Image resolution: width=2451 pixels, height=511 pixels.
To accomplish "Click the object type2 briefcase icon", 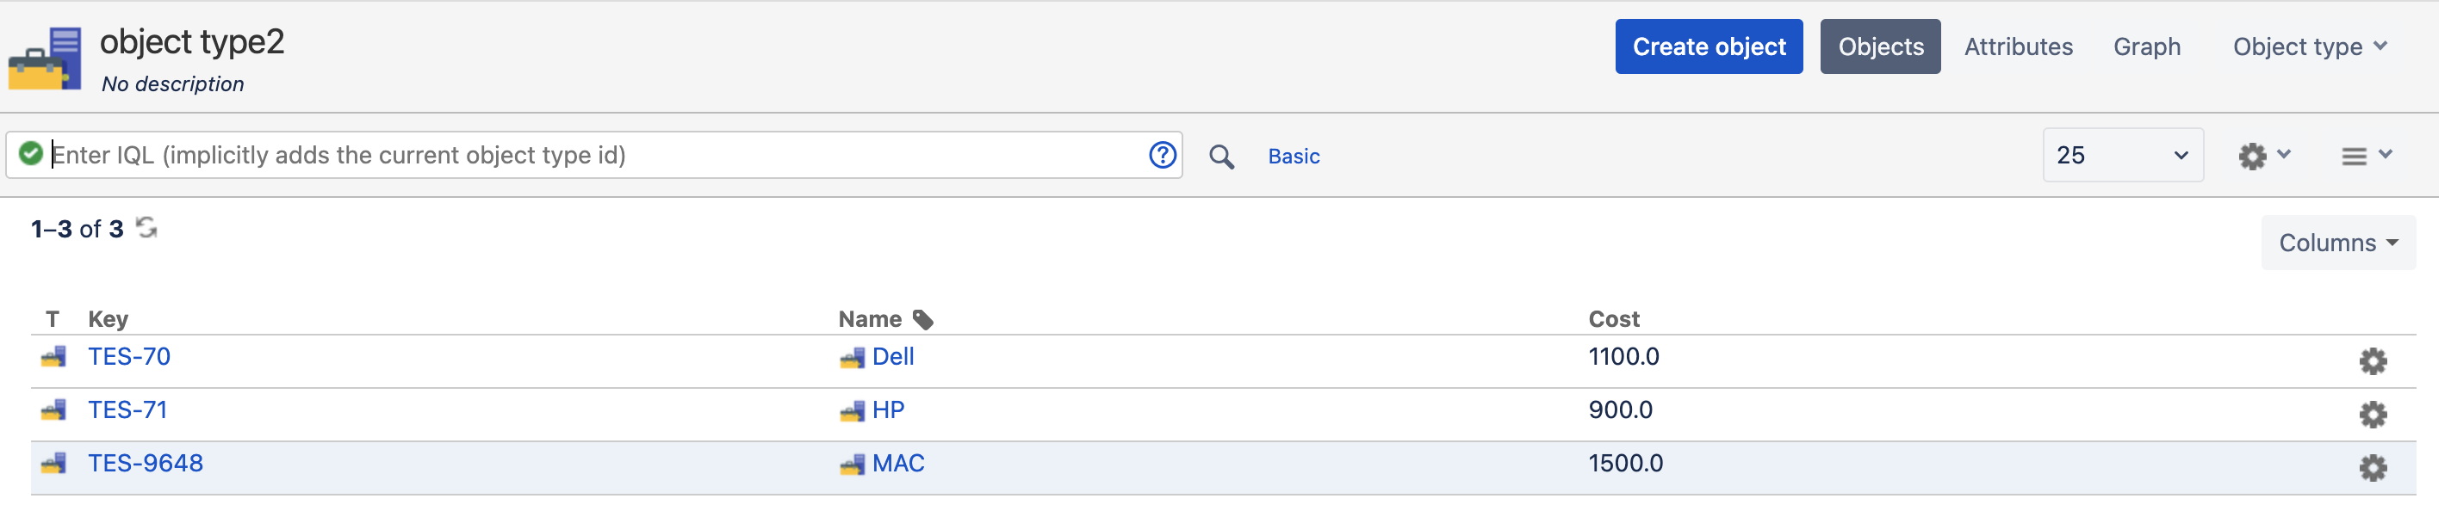I will (46, 58).
